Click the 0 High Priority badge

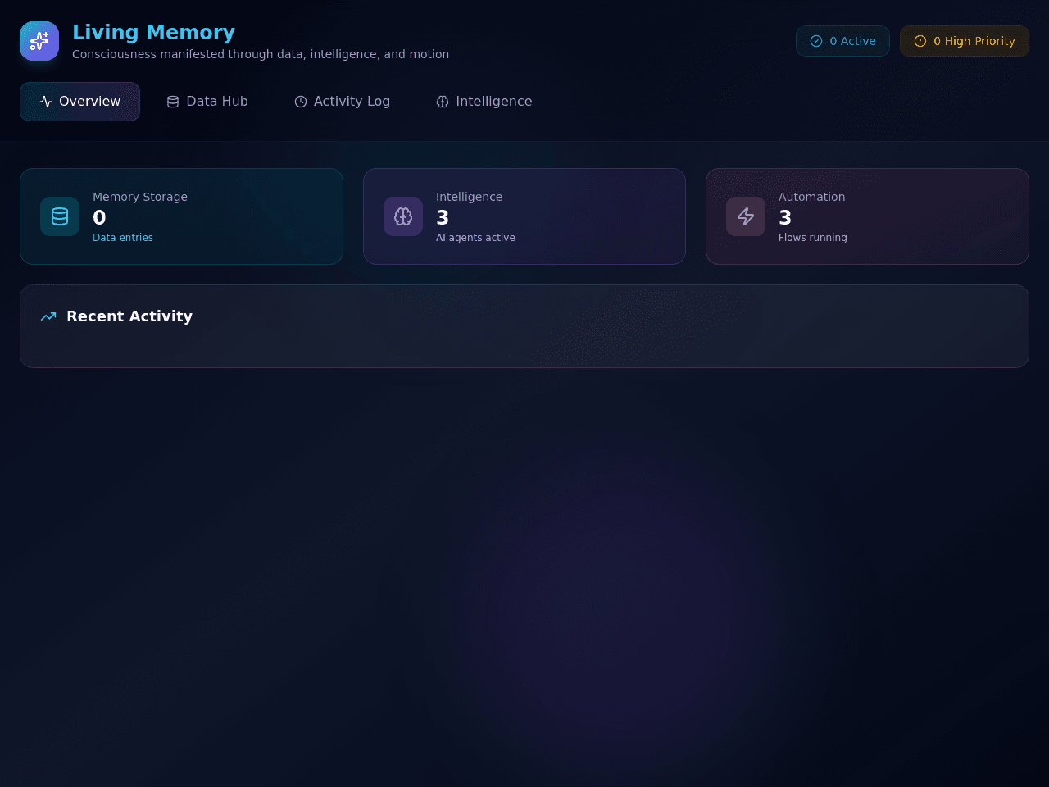coord(965,41)
